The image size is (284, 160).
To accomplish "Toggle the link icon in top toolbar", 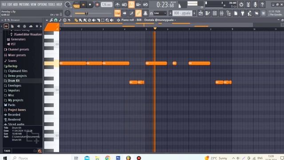I will (138, 13).
